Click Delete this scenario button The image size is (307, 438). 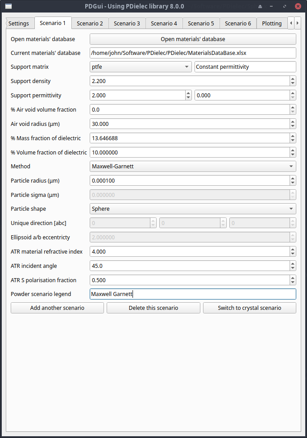tap(153, 308)
